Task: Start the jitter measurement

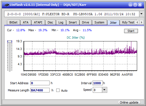Action: click(x=131, y=31)
